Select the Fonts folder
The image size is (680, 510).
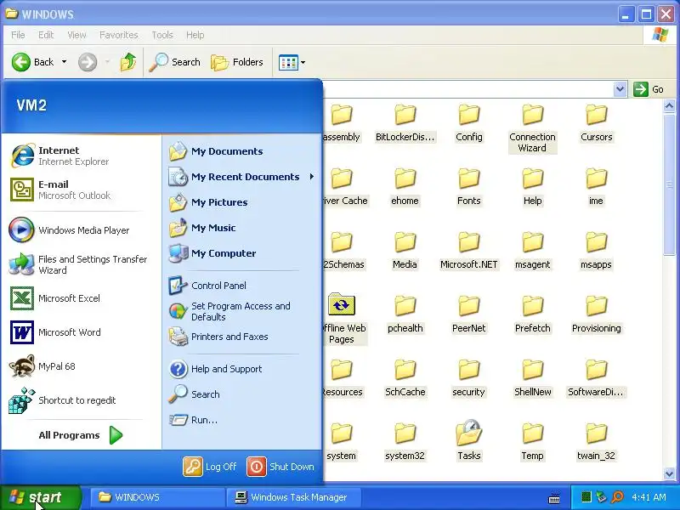[x=469, y=186]
